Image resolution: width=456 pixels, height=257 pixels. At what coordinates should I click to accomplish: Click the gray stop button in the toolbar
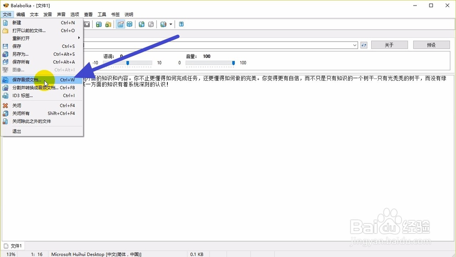87,25
